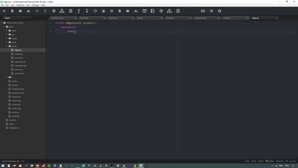This screenshot has height=168, width=298.
Task: Open the File menu
Action: coord(2,5)
